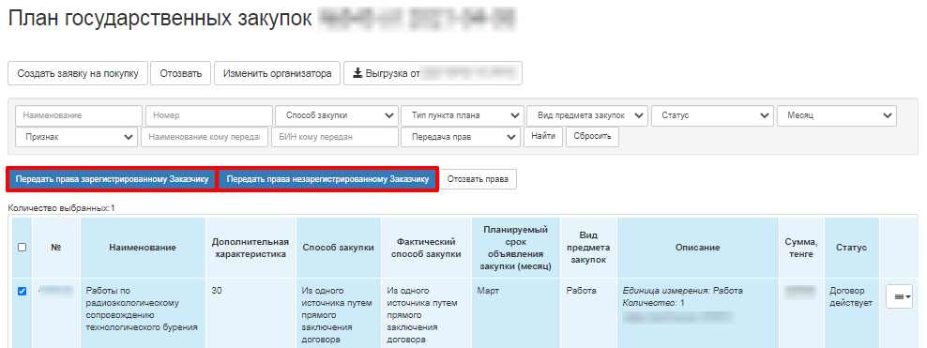Screen dimensions: 927x348
Task: Click Передать права зарегистрированному Заказчику
Action: [113, 179]
